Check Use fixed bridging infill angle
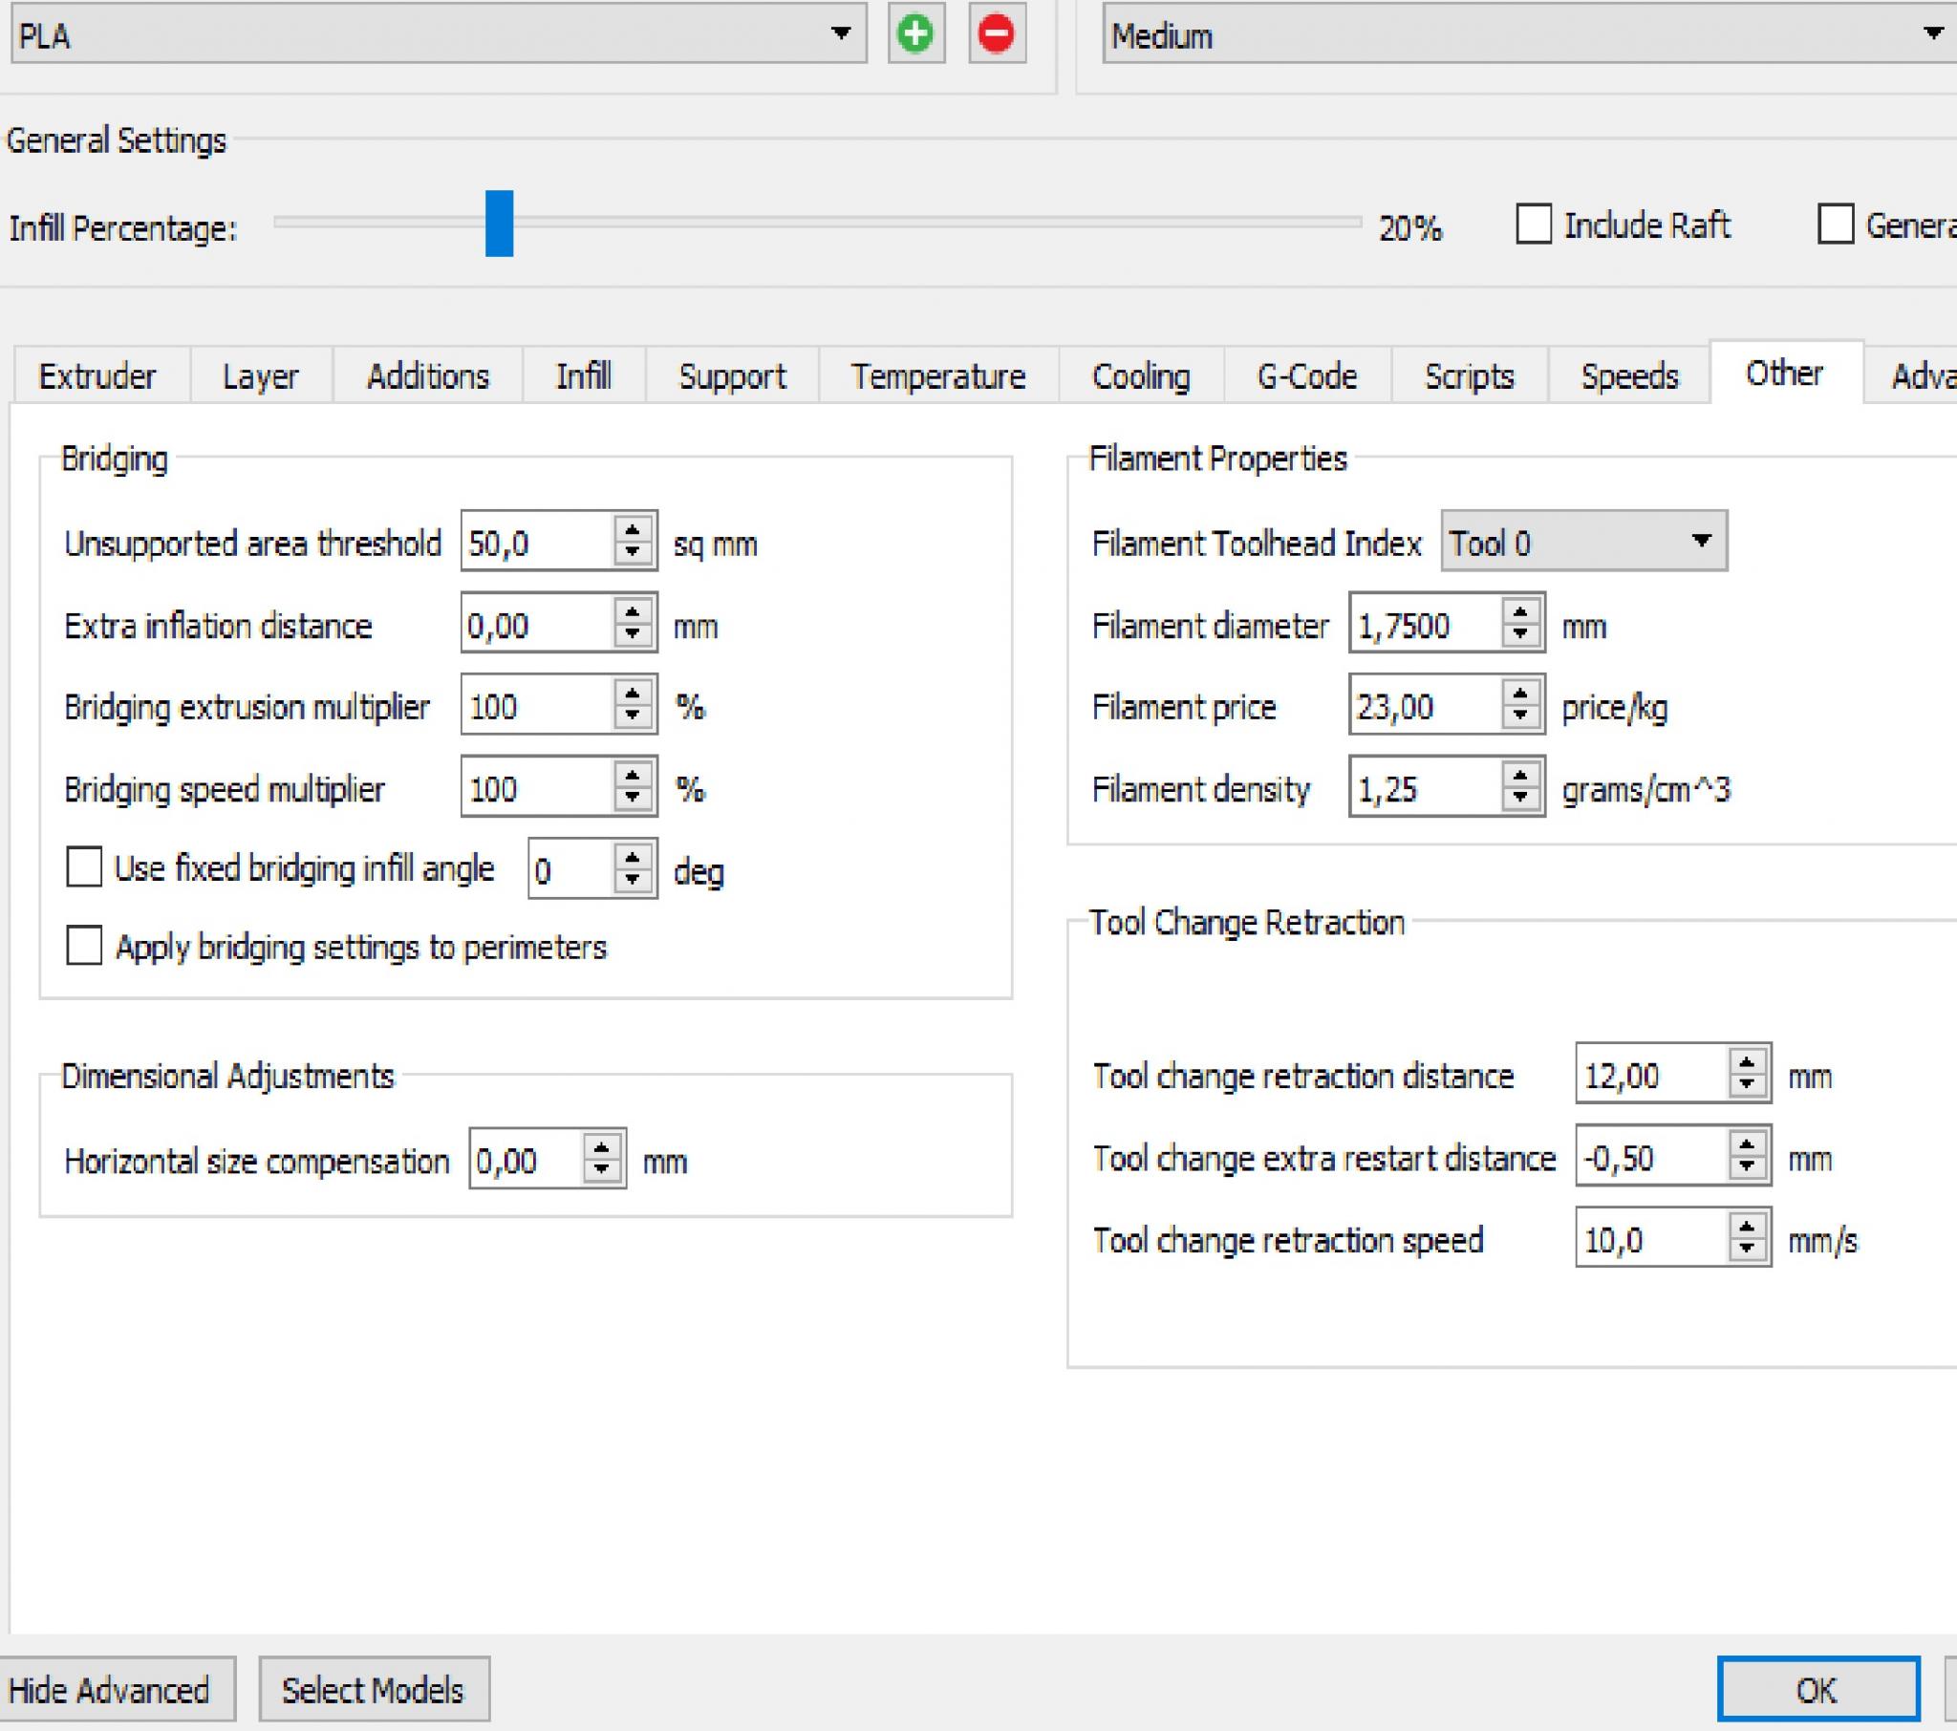Viewport: 1957px width, 1731px height. point(84,867)
